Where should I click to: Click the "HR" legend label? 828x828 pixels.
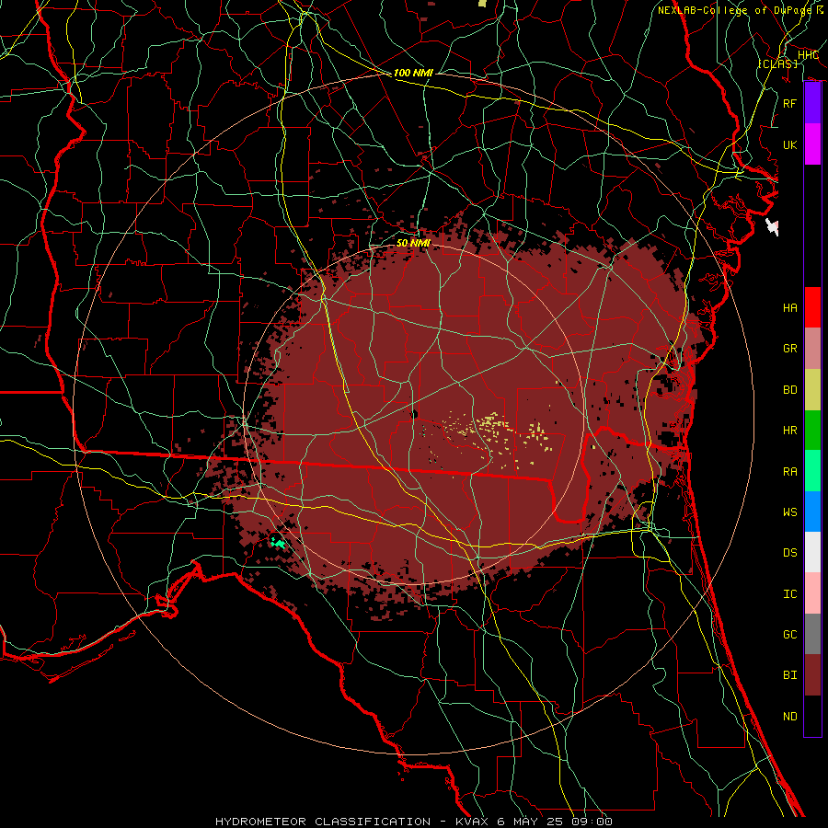click(789, 431)
